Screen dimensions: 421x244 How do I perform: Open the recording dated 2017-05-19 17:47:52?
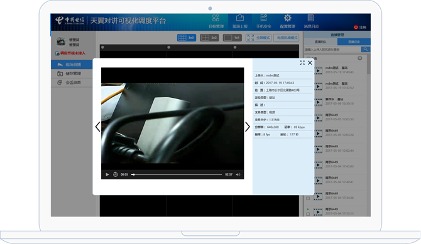(x=340, y=86)
